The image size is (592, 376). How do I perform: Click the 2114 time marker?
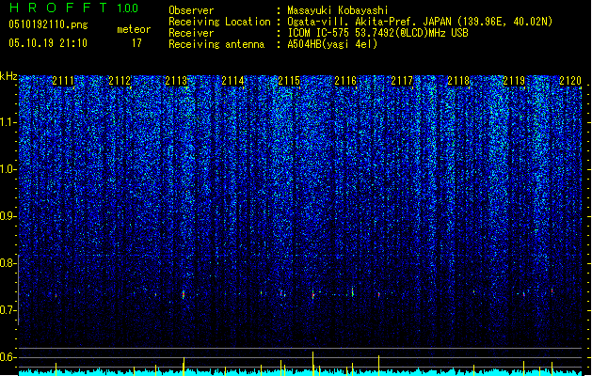click(233, 81)
